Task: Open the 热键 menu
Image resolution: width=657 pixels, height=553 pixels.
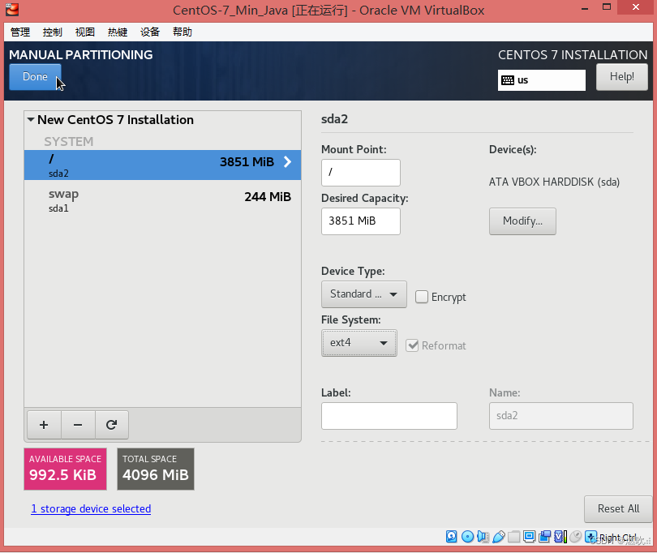Action: 118,32
